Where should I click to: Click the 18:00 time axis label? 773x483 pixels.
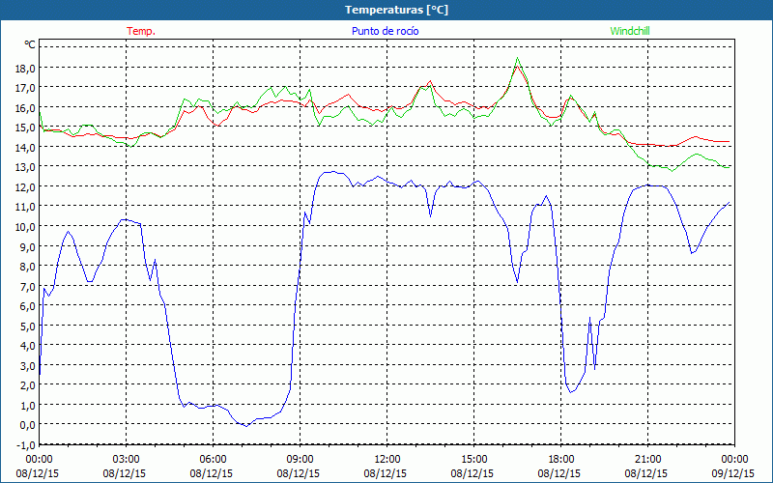coord(561,459)
